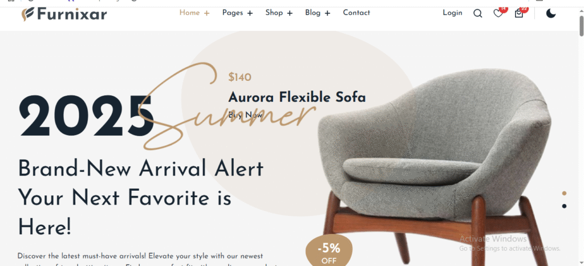Open the wishlist heart icon
This screenshot has width=584, height=266.
pos(498,14)
